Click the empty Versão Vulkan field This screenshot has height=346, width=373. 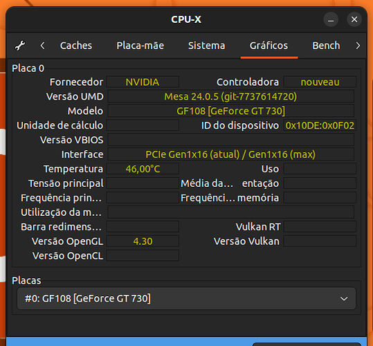point(320,242)
